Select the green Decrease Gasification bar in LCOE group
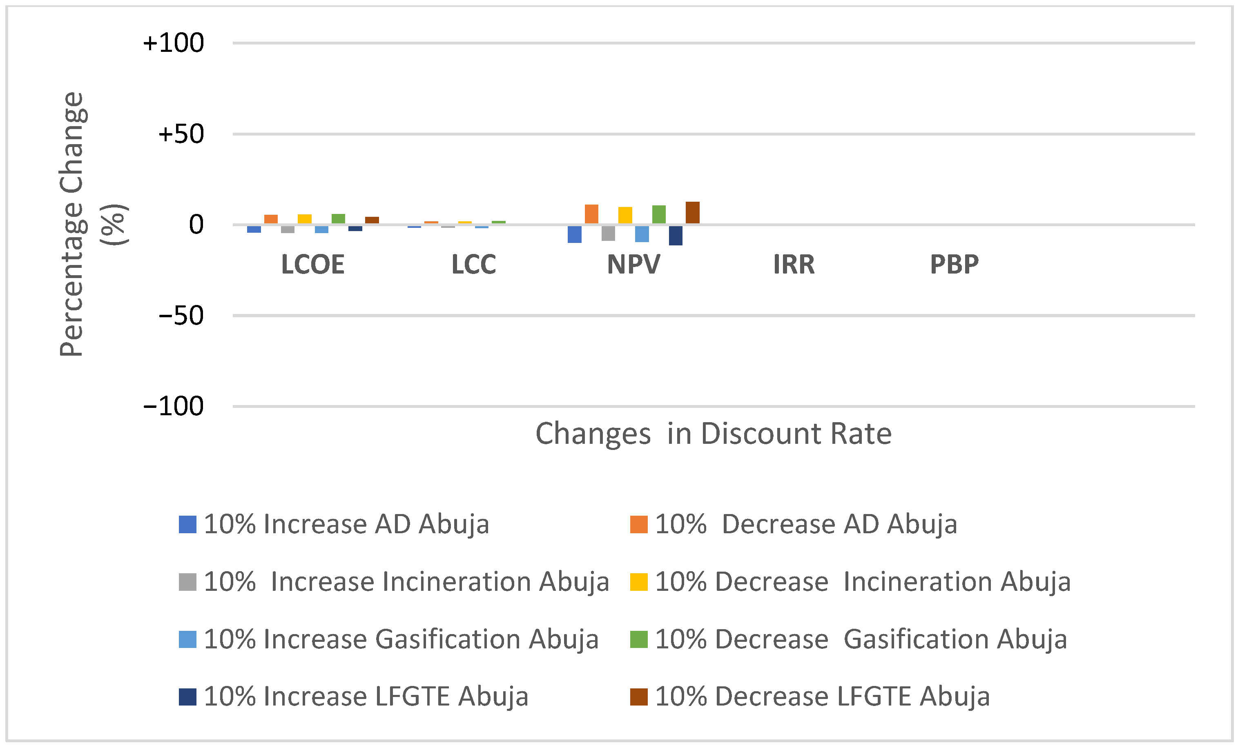Screen dimensions: 1240x748 click(338, 219)
